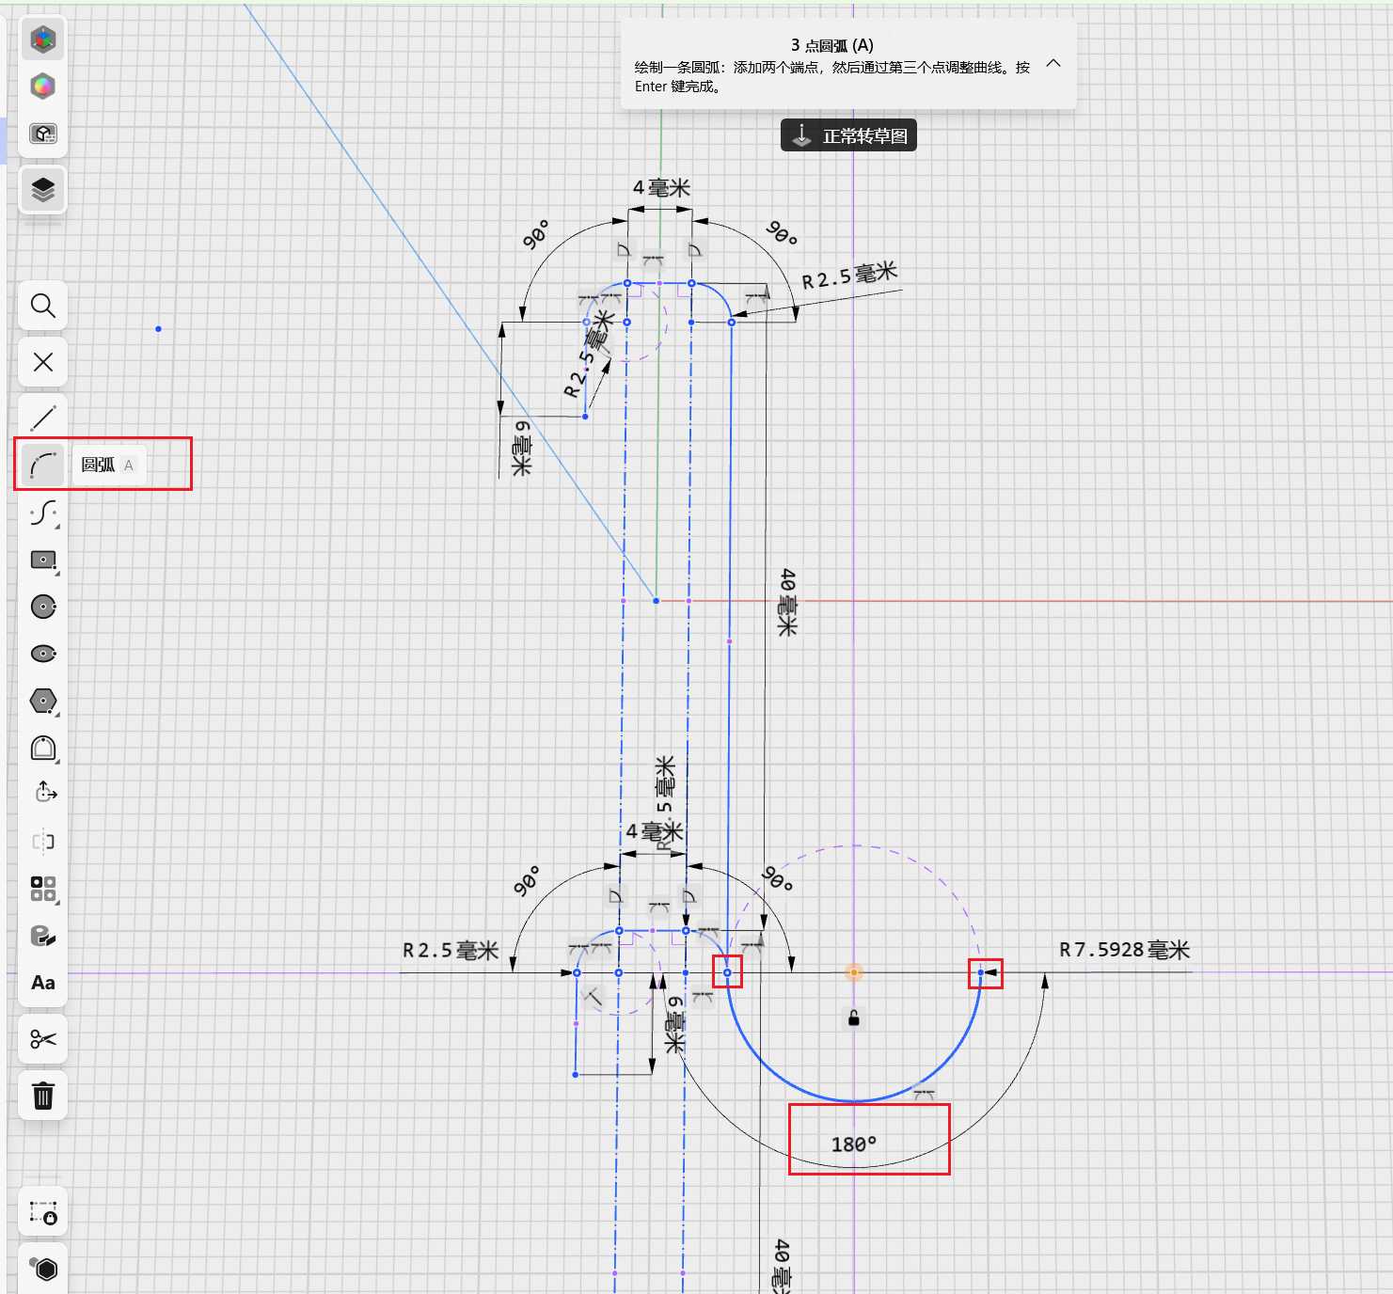Click the hexagon solid icon at the toolbar bottom

pyautogui.click(x=43, y=1268)
